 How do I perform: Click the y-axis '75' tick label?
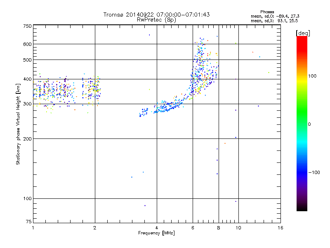(x=29, y=222)
